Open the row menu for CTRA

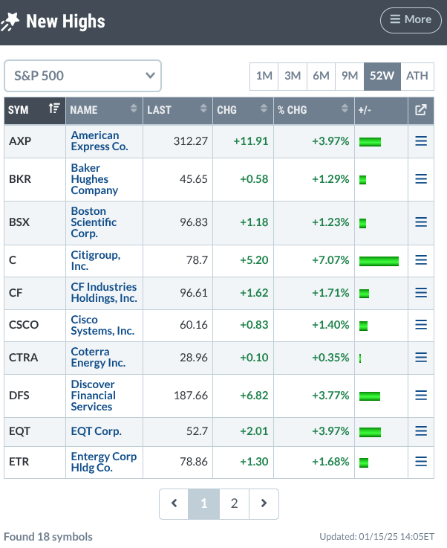click(x=421, y=357)
